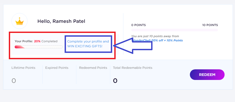Viewport: 235px width, 102px height.
Task: Click the gold crown avatar icon
Action: [19, 21]
